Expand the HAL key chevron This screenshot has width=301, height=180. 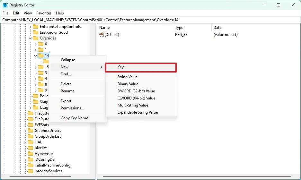click(x=25, y=142)
